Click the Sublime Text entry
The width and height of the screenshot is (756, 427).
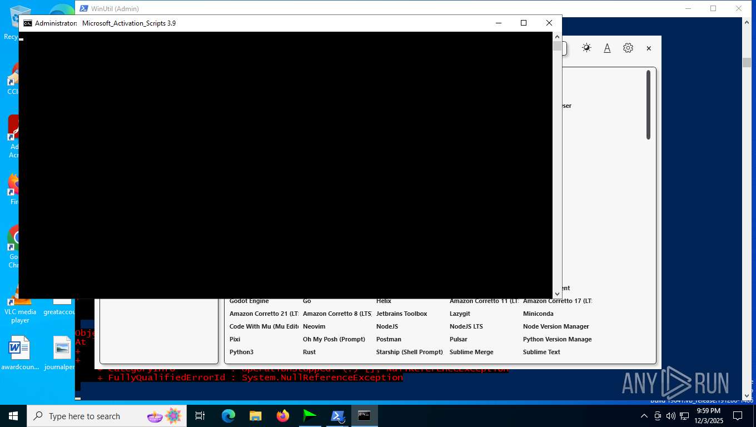pyautogui.click(x=541, y=352)
